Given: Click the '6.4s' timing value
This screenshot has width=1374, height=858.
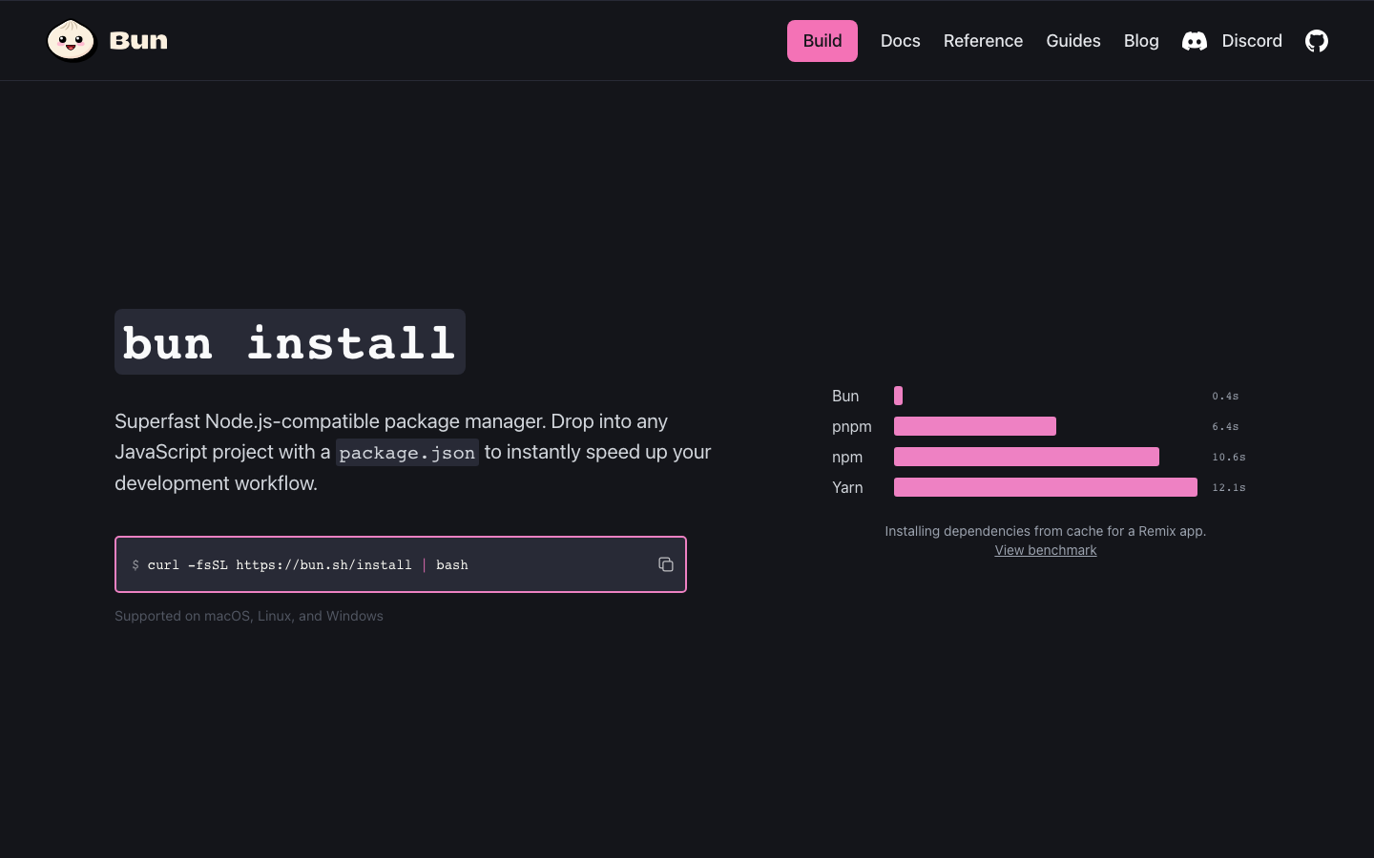Looking at the screenshot, I should click(1225, 426).
